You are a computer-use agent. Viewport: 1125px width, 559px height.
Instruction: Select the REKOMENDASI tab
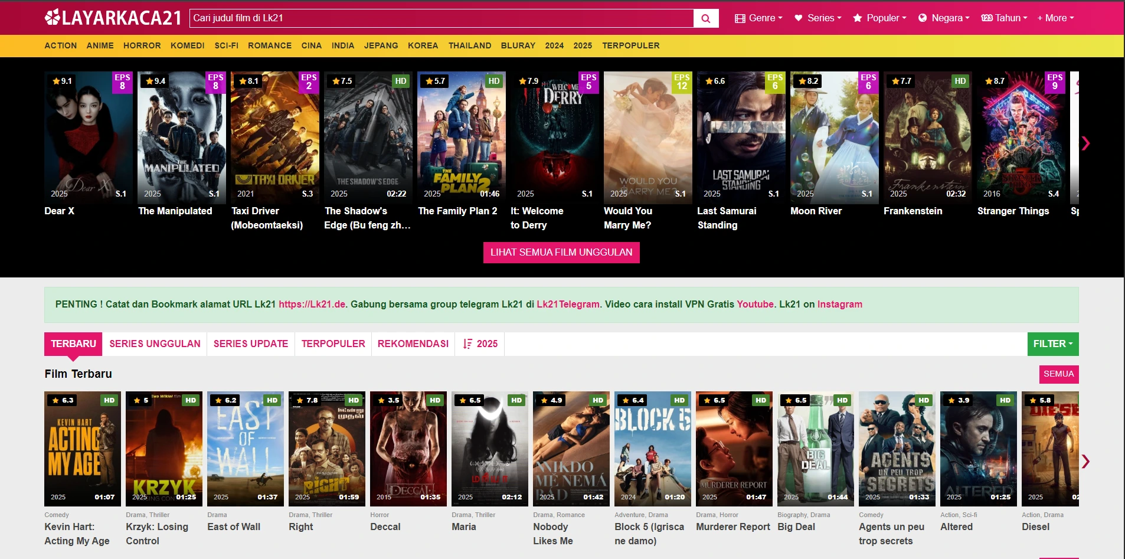click(413, 344)
